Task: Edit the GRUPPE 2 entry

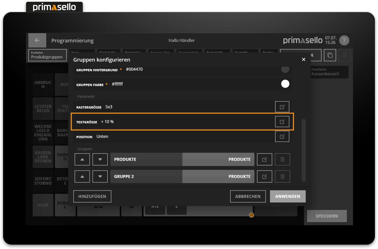Action: (x=264, y=176)
